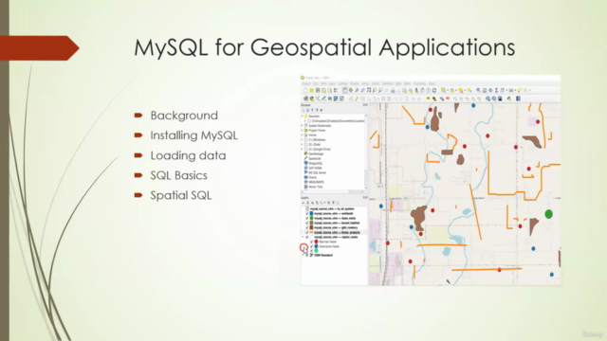Uncheck the wetlands layer visibility checkbox
This screenshot has height=341, width=607.
307,213
